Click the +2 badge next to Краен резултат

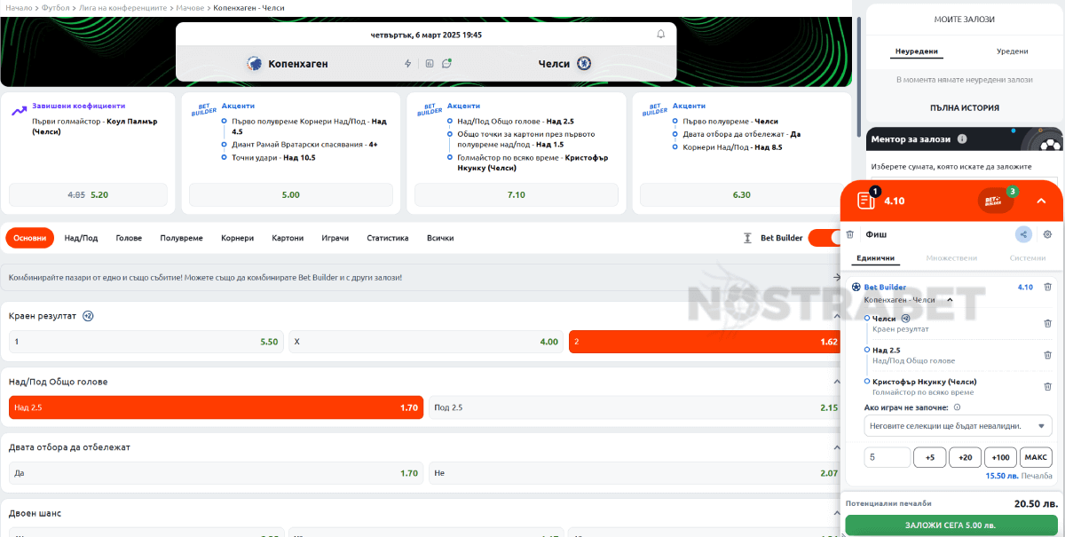pyautogui.click(x=88, y=316)
